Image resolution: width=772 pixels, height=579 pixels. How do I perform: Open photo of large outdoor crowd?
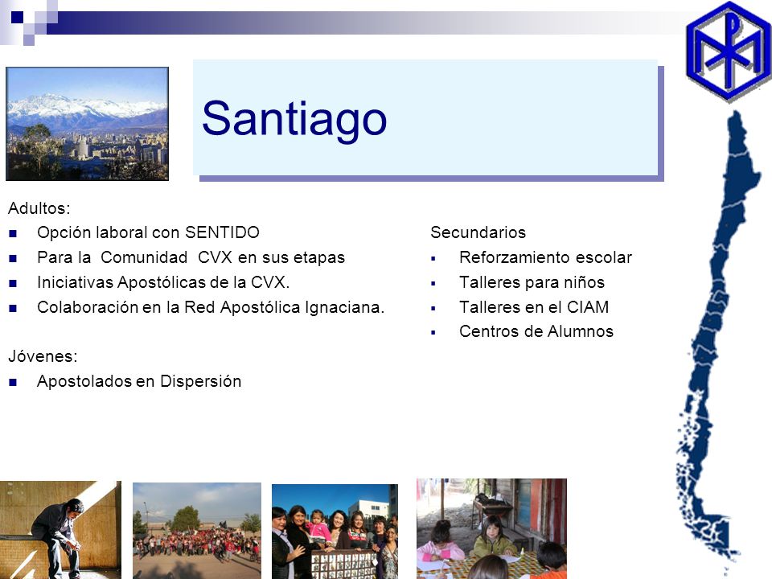pos(197,531)
